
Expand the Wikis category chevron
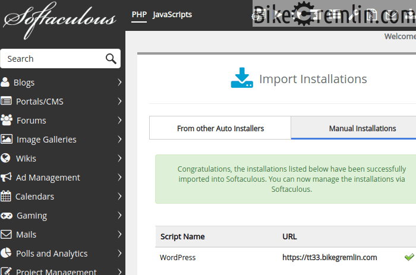tap(119, 159)
